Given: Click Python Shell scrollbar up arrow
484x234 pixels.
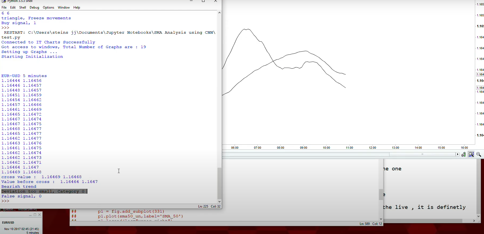Looking at the screenshot, I should click(219, 13).
